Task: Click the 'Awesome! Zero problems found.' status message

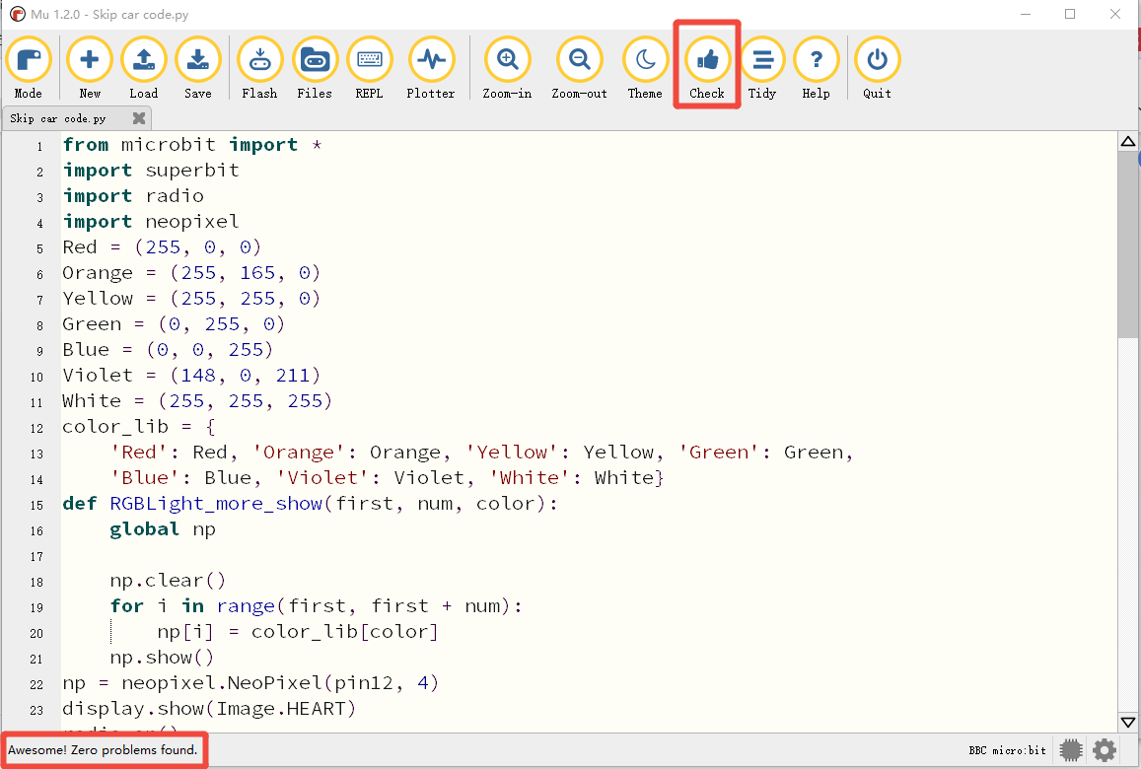Action: click(103, 750)
